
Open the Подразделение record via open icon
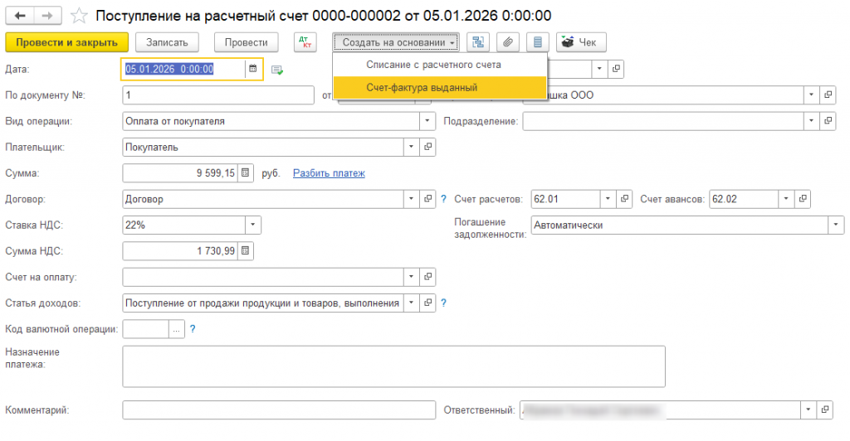click(828, 121)
